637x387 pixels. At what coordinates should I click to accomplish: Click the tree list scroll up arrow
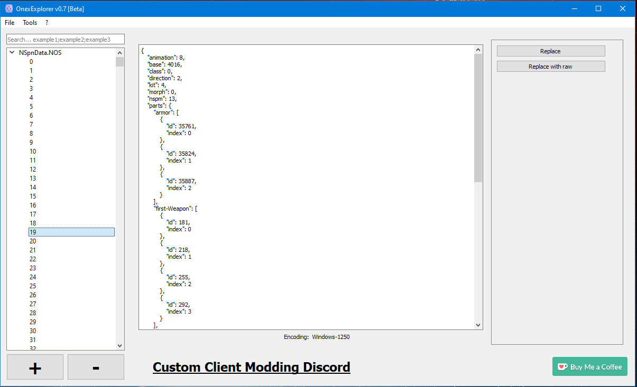point(119,53)
